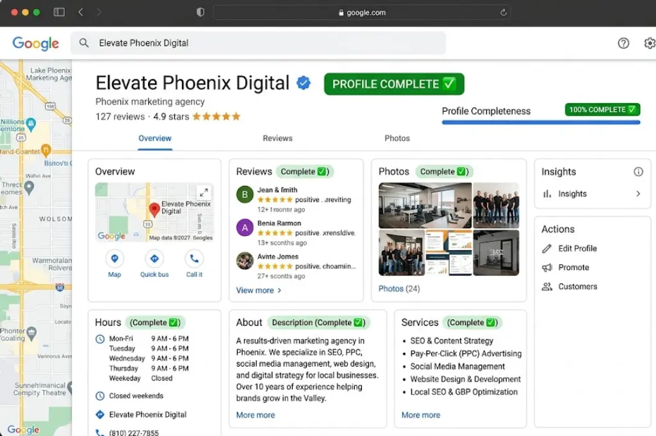
Task: Expand the Insights chevron arrow
Action: coord(638,194)
